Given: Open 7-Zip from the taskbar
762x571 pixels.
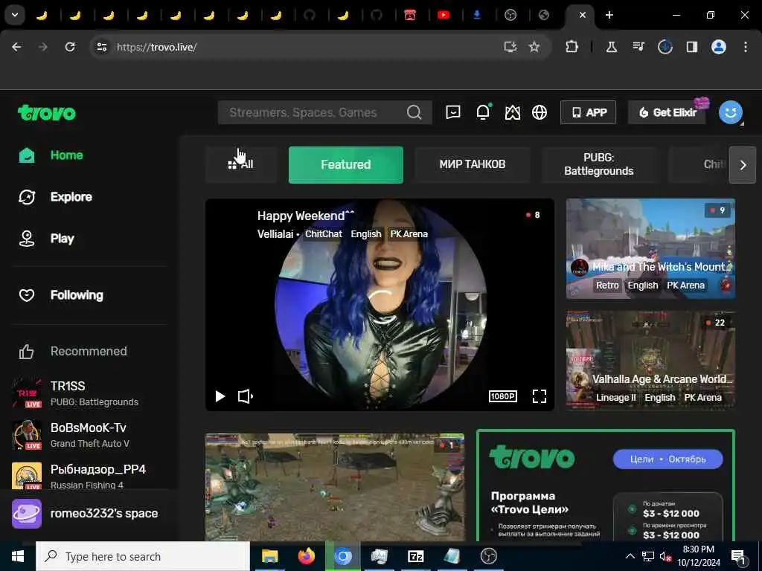Looking at the screenshot, I should pos(415,556).
